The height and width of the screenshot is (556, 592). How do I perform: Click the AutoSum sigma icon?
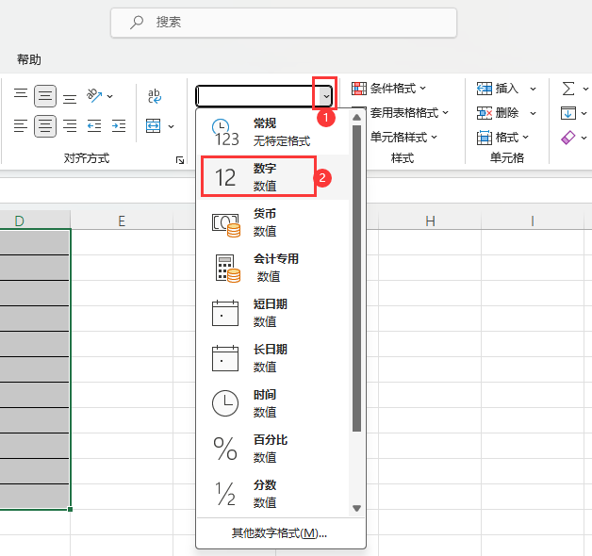(x=568, y=89)
